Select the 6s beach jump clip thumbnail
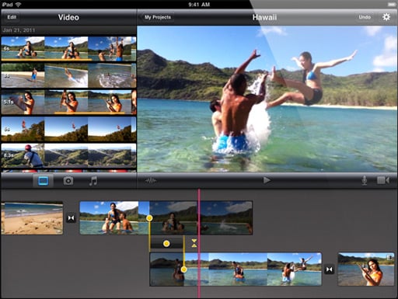Image resolution: width=398 pixels, height=299 pixels. (68, 49)
